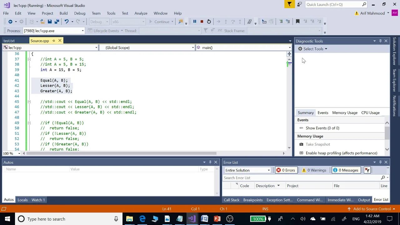Open Windows Start menu
The width and height of the screenshot is (400, 225).
tap(7, 219)
